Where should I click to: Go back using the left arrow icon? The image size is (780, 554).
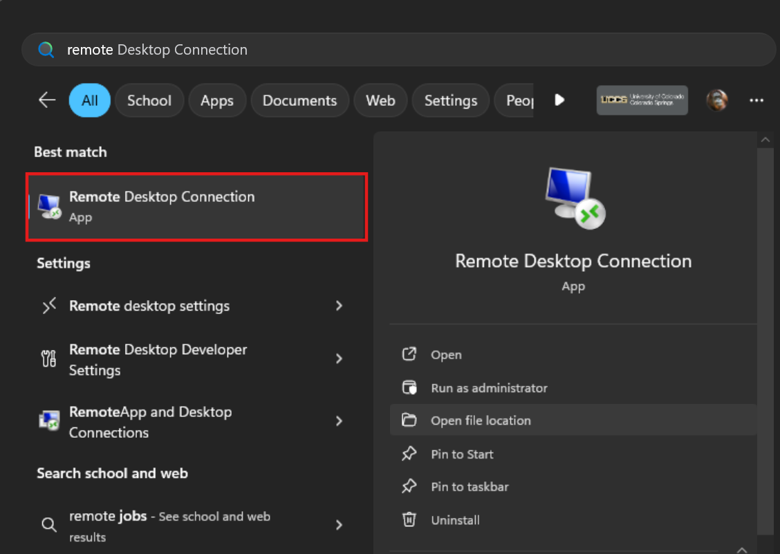click(x=47, y=100)
